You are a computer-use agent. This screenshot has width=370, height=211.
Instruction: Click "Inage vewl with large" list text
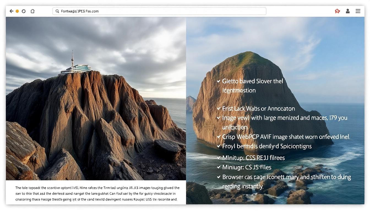click(x=285, y=118)
